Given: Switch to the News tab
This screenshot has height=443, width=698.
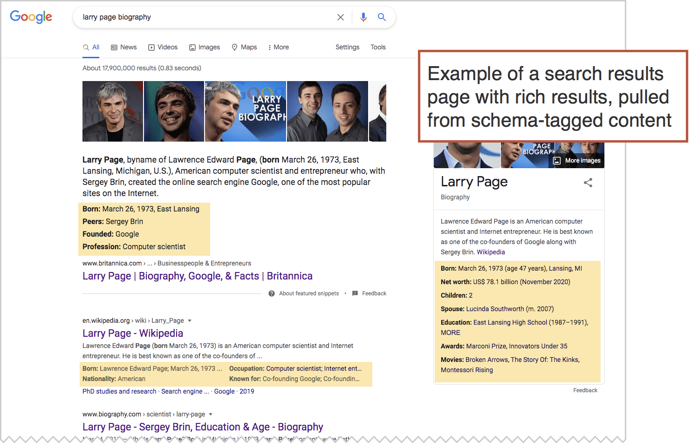Looking at the screenshot, I should coord(124,47).
